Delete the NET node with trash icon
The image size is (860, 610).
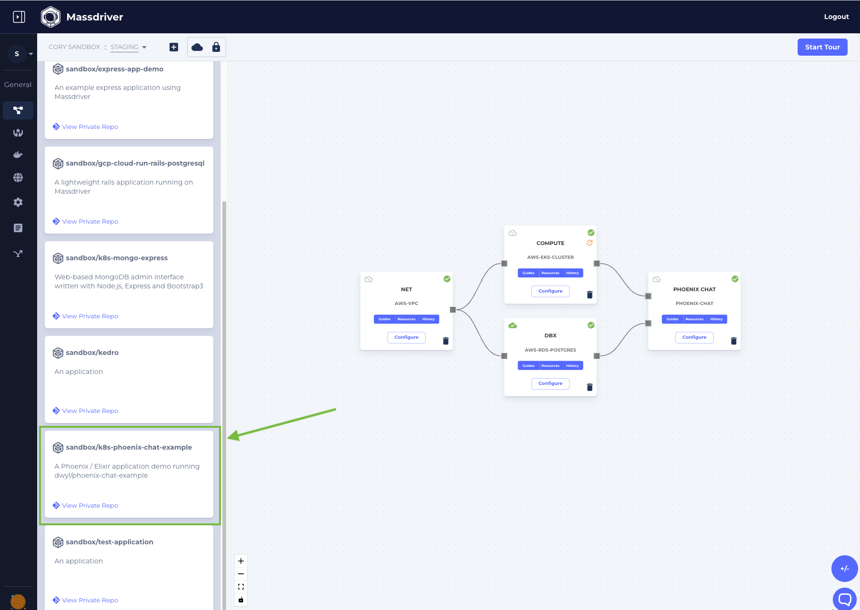click(x=446, y=341)
